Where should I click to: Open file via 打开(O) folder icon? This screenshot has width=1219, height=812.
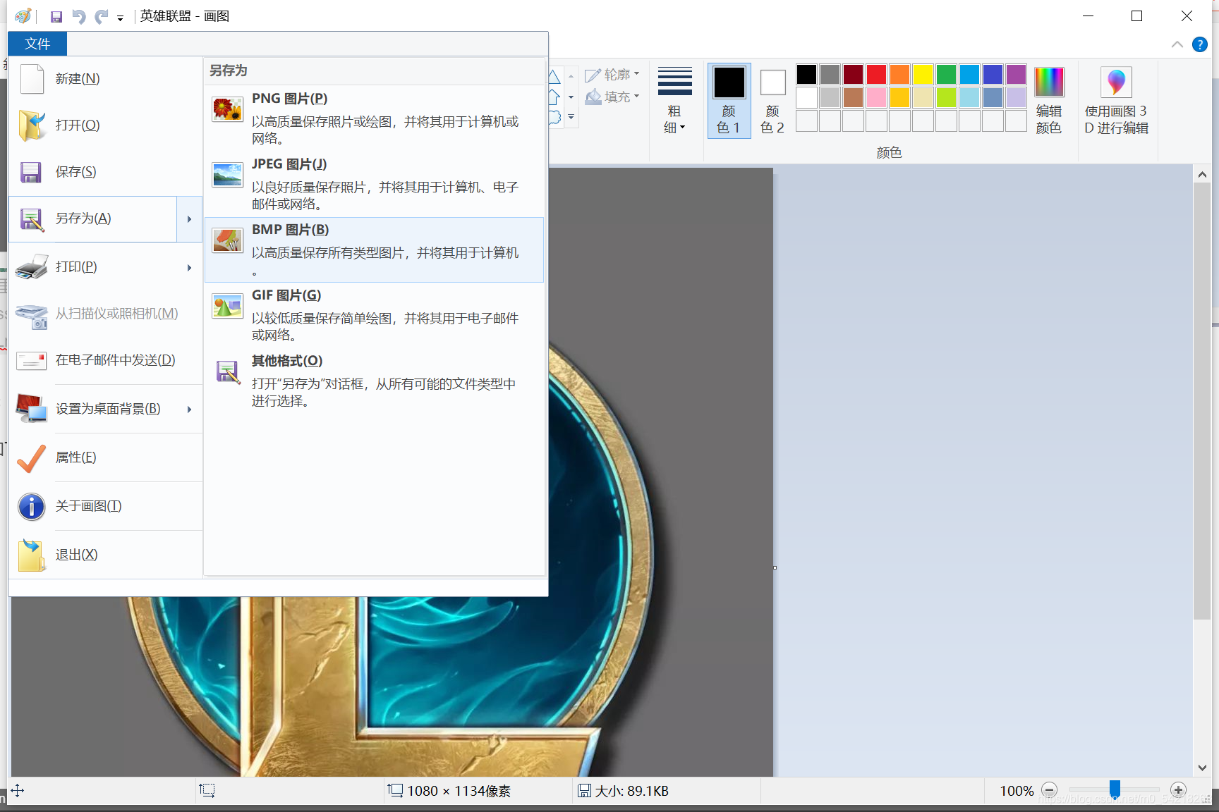coord(32,125)
